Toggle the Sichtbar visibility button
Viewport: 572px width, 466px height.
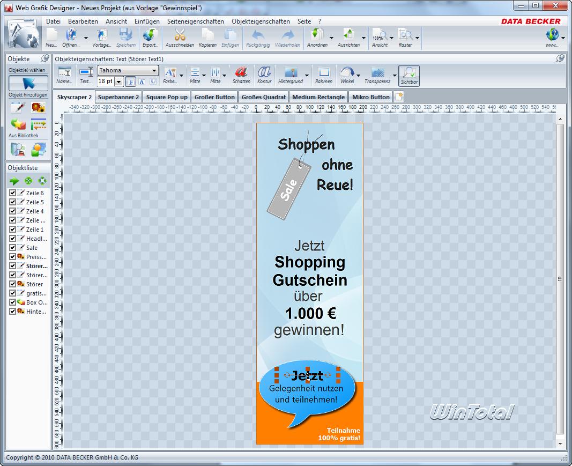click(x=409, y=76)
